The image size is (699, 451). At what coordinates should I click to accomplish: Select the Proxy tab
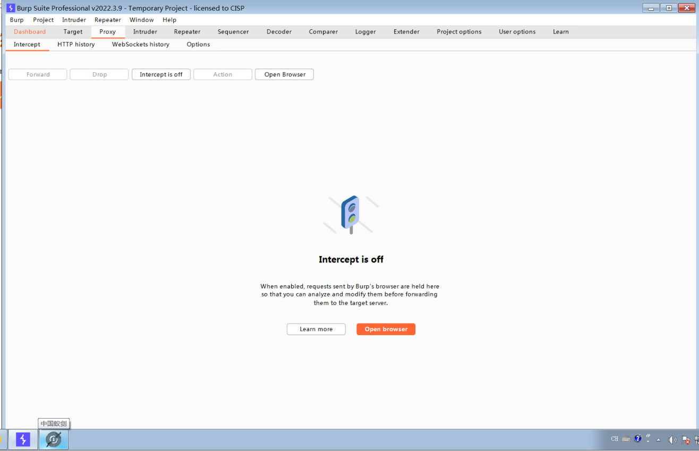tap(107, 32)
